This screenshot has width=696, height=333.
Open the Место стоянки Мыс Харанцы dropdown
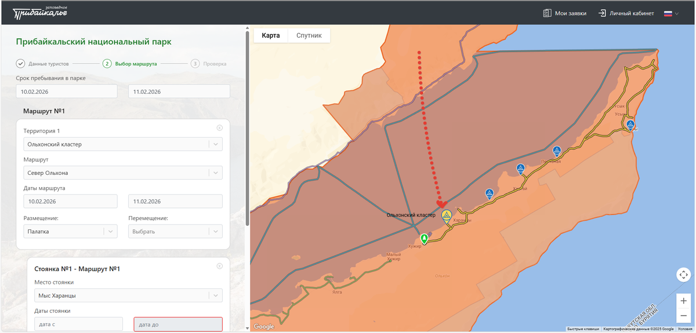[128, 295]
